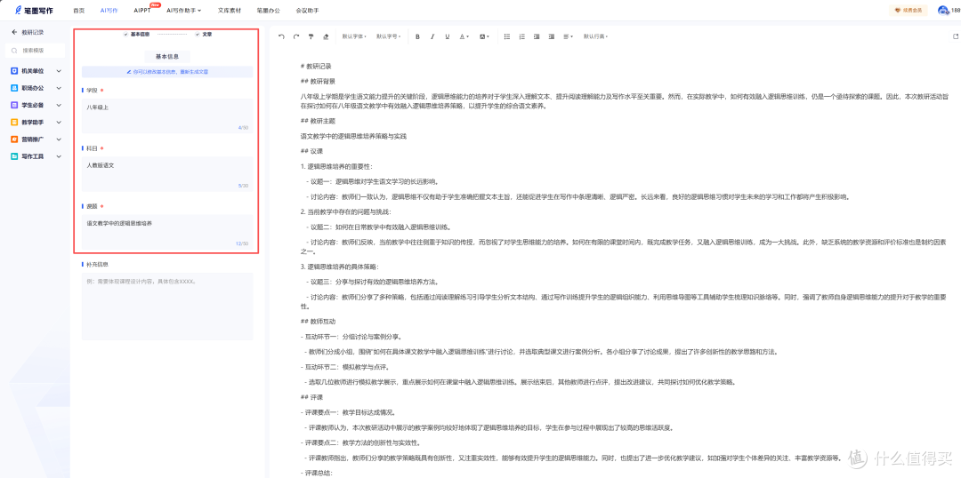Viewport: 961px width, 478px height.
Task: Click the 基本信息 section button
Action: click(167, 56)
